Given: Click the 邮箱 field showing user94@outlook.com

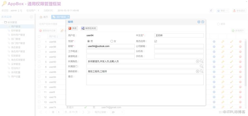Looking at the screenshot, I should point(110,46).
